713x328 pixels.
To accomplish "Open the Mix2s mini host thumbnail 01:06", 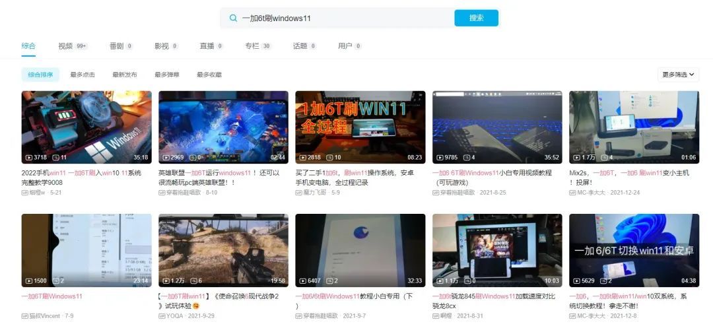I will tap(634, 127).
